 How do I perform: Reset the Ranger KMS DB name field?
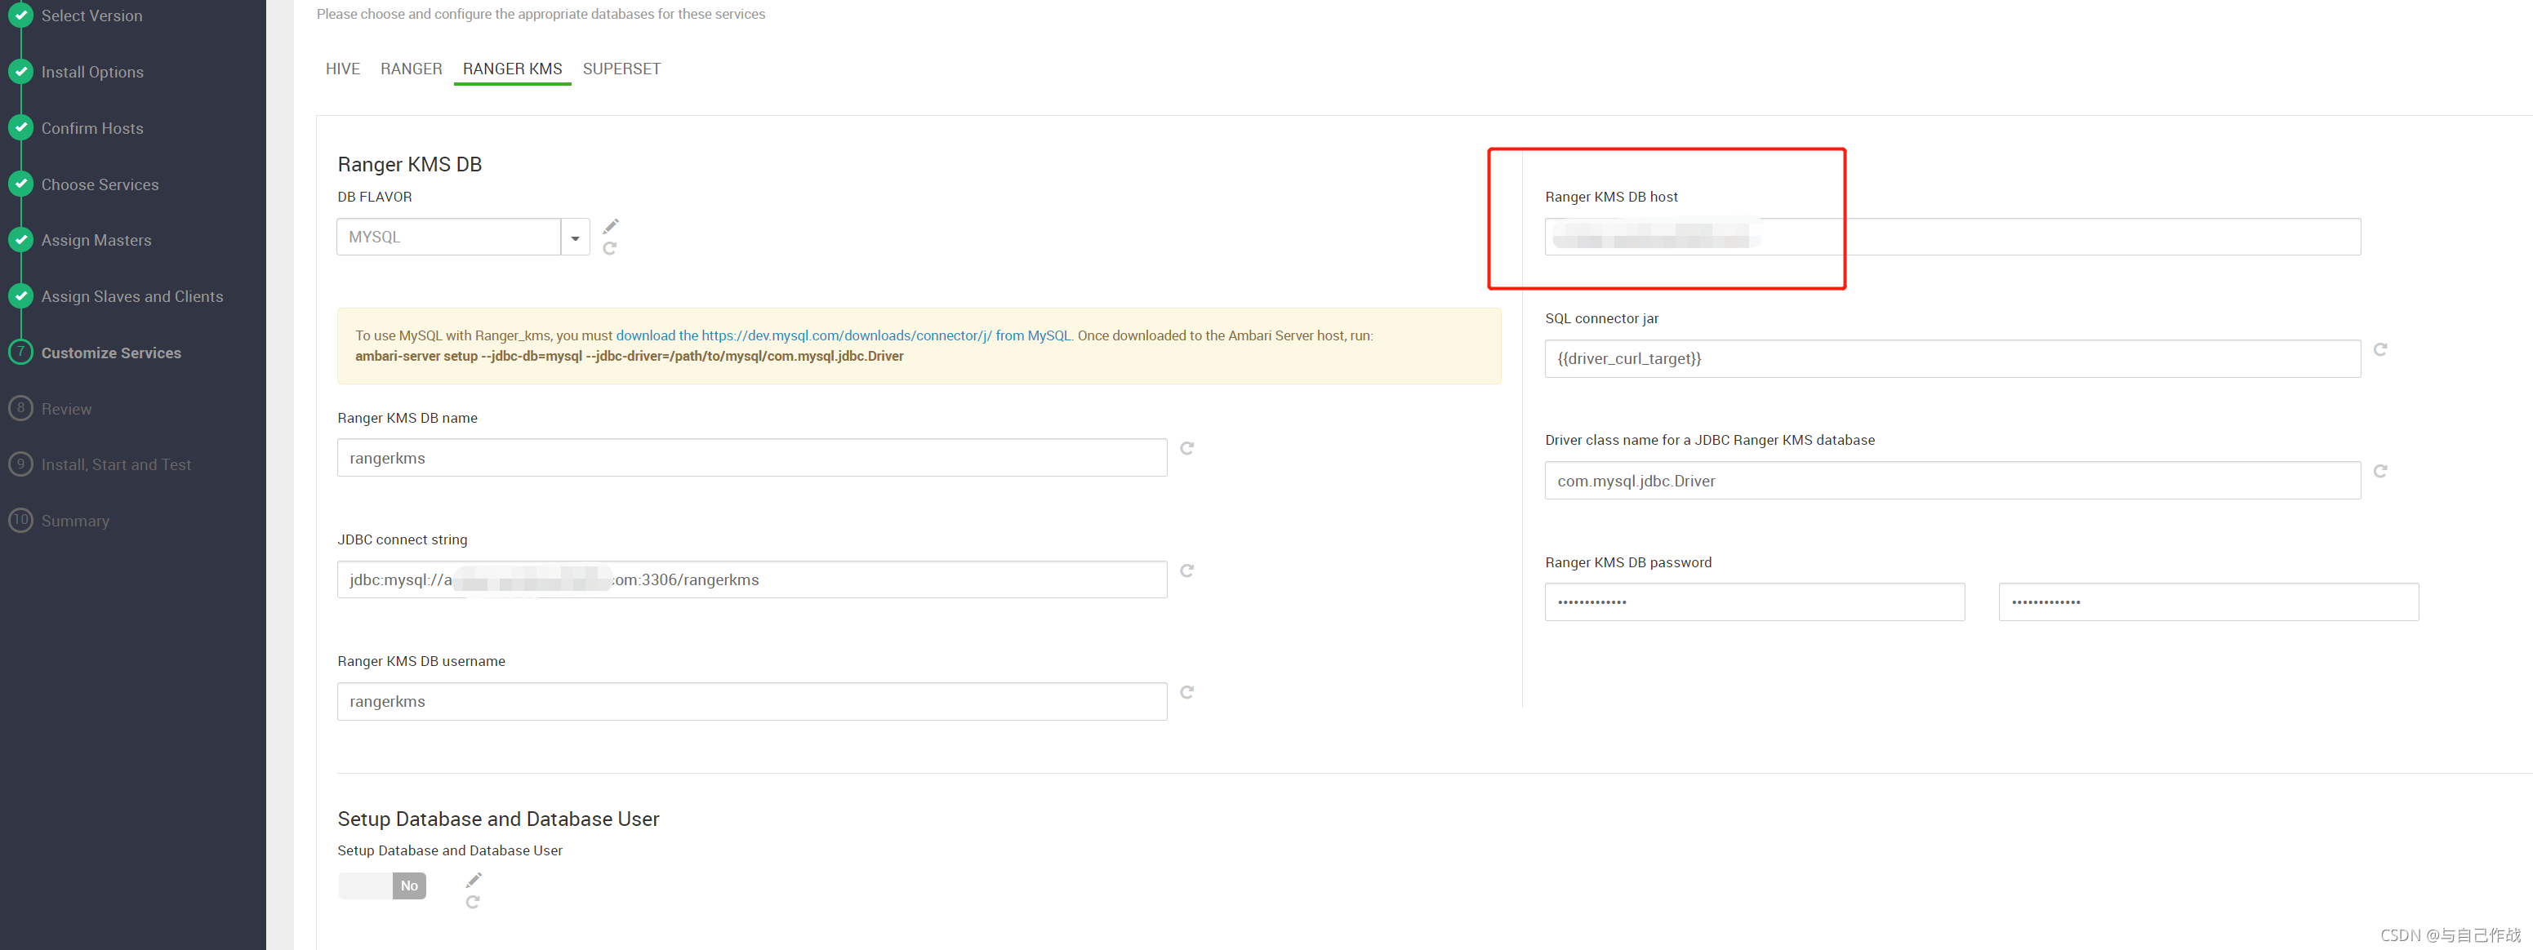1186,448
